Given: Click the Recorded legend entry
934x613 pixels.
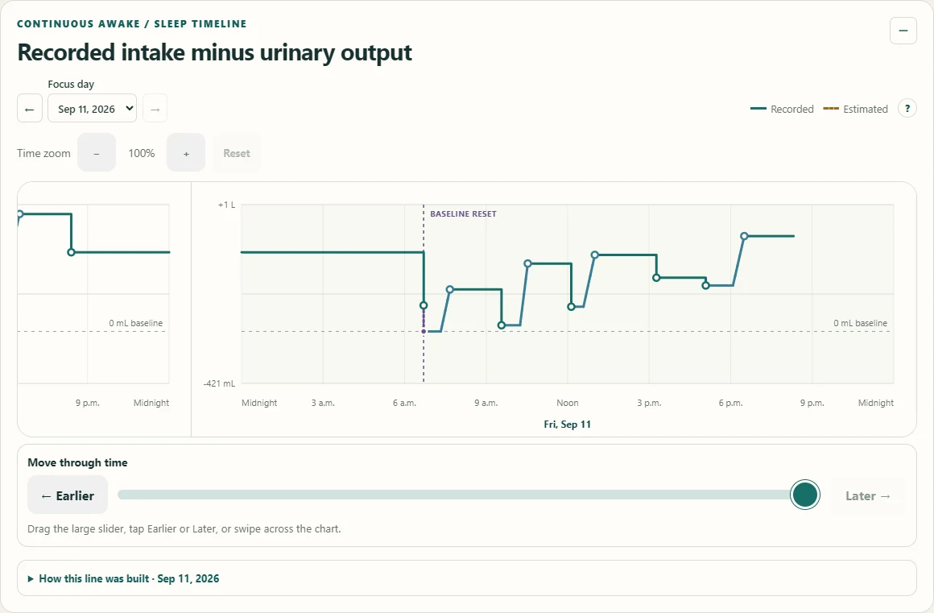Looking at the screenshot, I should (x=782, y=109).
